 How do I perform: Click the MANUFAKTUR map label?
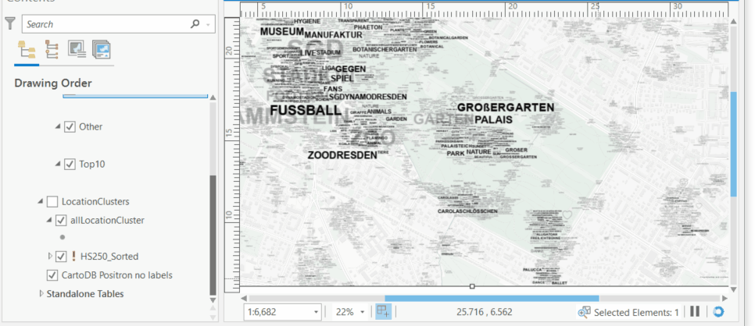333,35
